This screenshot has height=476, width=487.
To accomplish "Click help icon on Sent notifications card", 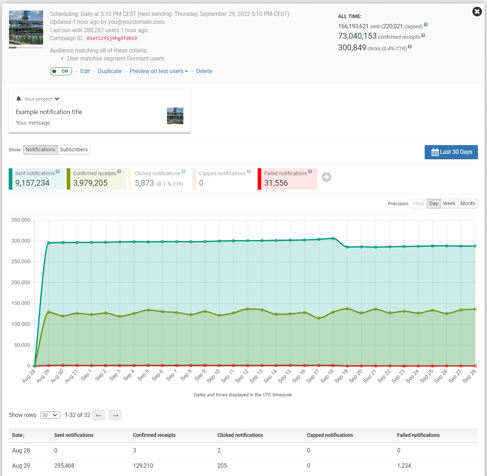I will pos(58,172).
